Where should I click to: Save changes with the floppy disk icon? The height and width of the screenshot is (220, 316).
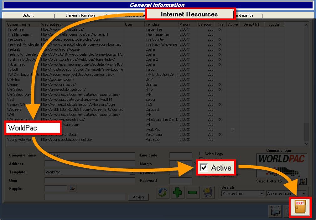[x=207, y=193]
